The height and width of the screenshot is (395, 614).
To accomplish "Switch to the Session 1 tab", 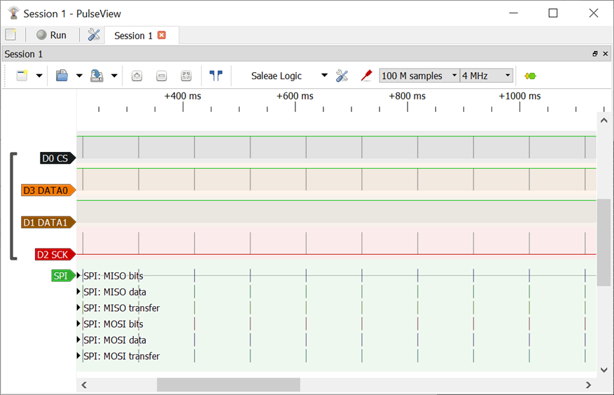I will click(x=133, y=36).
